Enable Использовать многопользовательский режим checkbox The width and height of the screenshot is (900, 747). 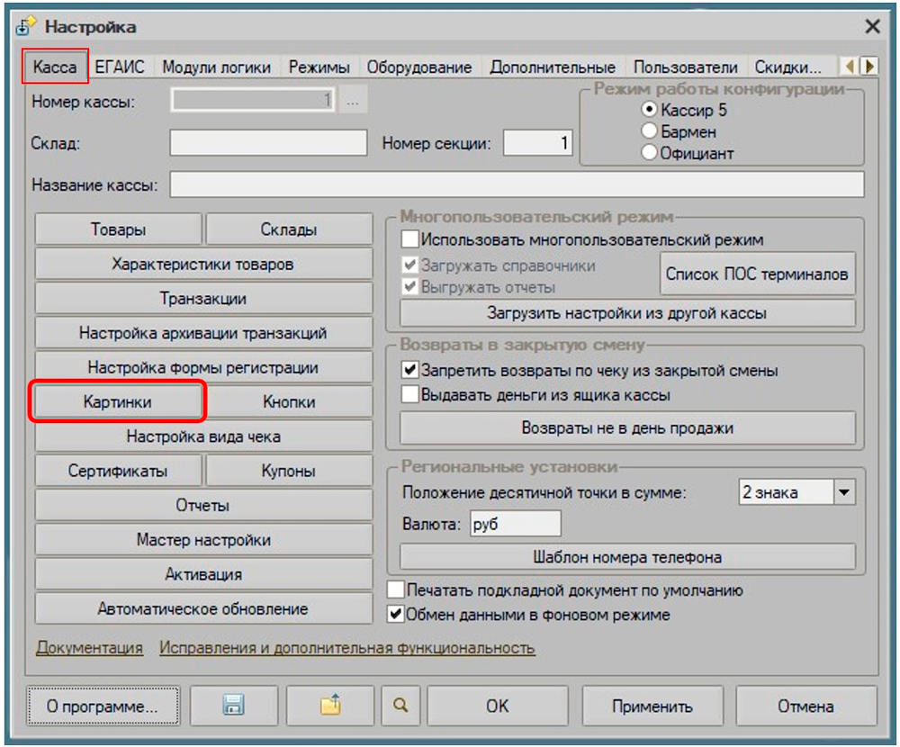click(x=410, y=240)
